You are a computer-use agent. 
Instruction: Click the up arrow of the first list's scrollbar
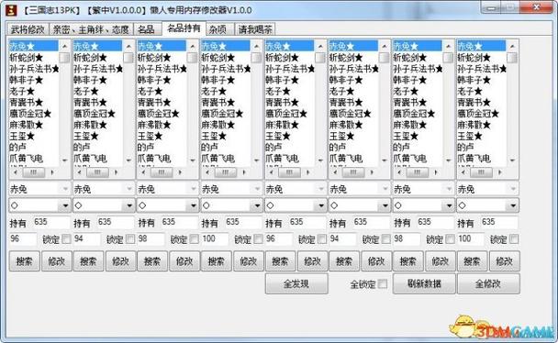click(x=64, y=46)
